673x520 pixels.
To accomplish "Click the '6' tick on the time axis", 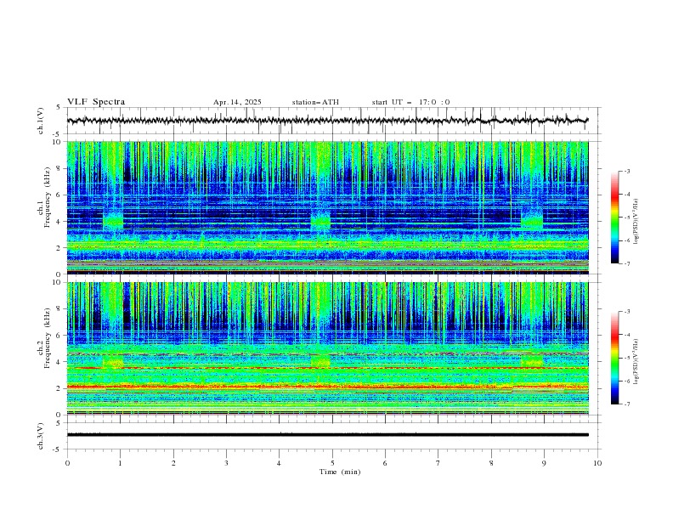I will [x=385, y=463].
